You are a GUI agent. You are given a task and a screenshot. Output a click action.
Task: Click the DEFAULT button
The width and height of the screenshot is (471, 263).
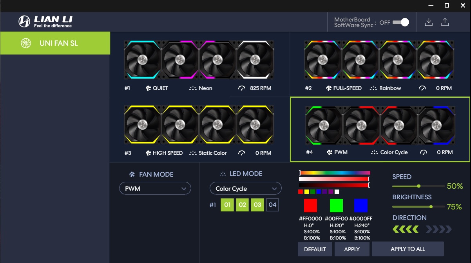[x=315, y=249]
